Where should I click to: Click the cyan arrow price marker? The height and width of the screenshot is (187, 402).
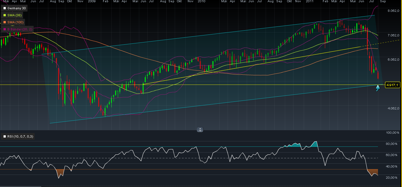pos(378,87)
